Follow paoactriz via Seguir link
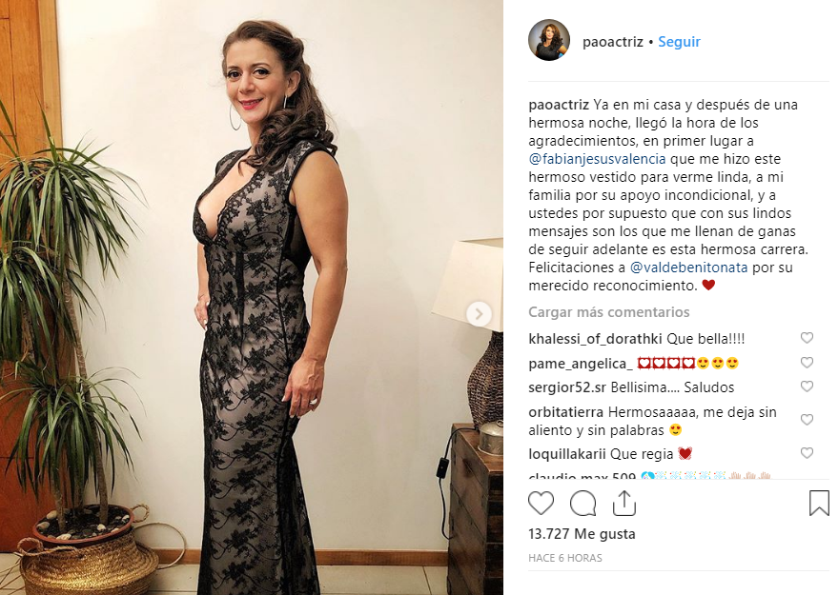 coord(679,42)
